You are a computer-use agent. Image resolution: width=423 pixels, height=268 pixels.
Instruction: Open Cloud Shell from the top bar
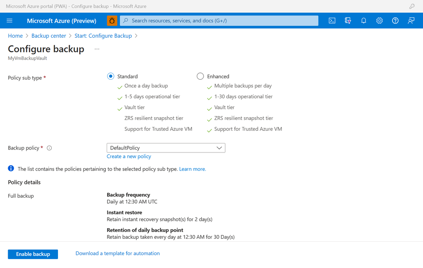point(332,20)
